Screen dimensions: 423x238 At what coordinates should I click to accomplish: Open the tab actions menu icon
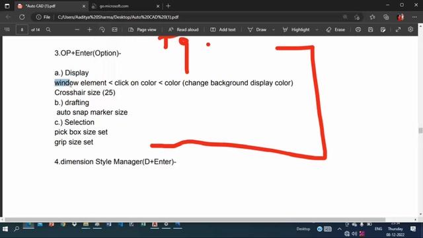(7, 6)
